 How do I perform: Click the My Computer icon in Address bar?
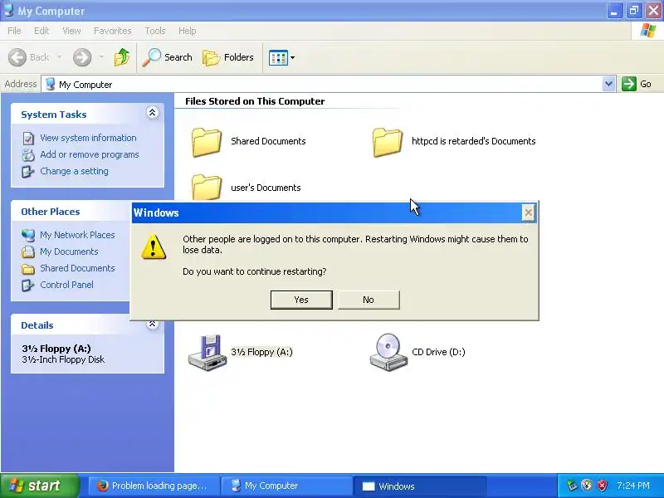pyautogui.click(x=51, y=85)
